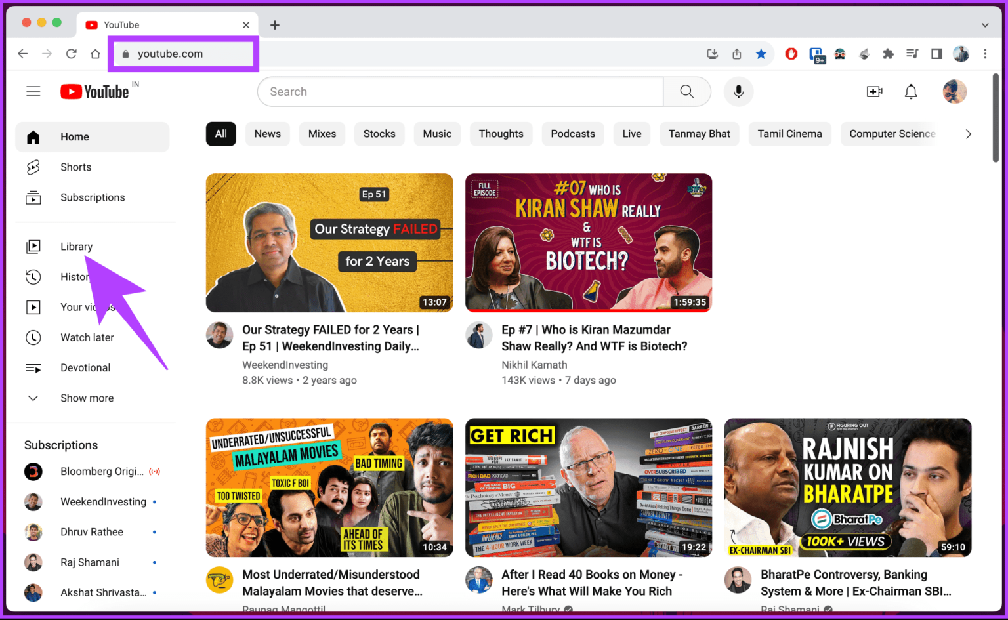Select the Podcasts filter chip
Viewport: 1008px width, 620px height.
(x=572, y=134)
